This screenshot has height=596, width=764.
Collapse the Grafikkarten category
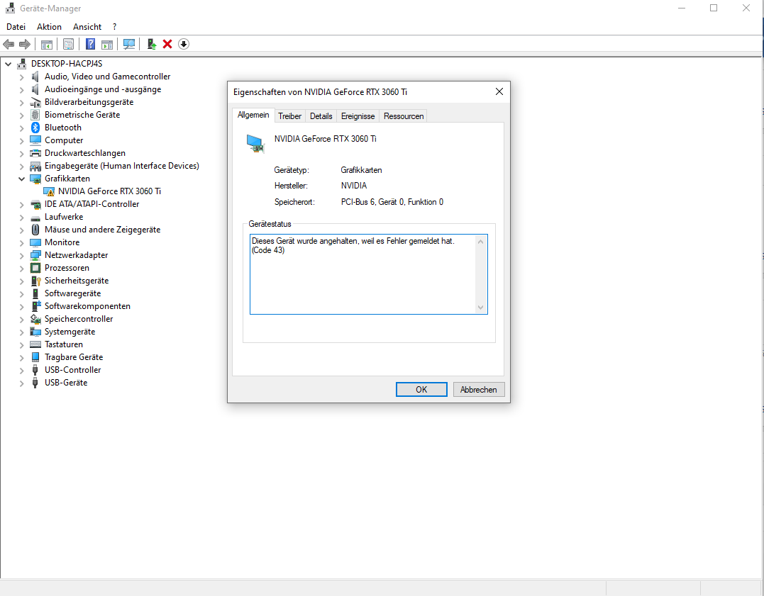(21, 178)
